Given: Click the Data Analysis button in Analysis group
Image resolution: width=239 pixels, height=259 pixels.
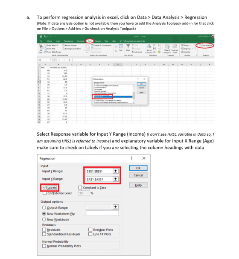Looking at the screenshot, I should click(206, 45).
